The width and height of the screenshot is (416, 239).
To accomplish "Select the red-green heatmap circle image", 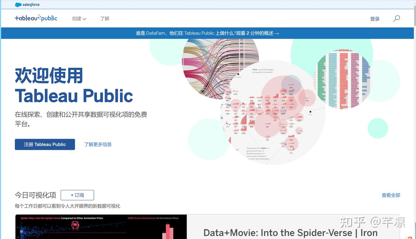I will 344,79.
